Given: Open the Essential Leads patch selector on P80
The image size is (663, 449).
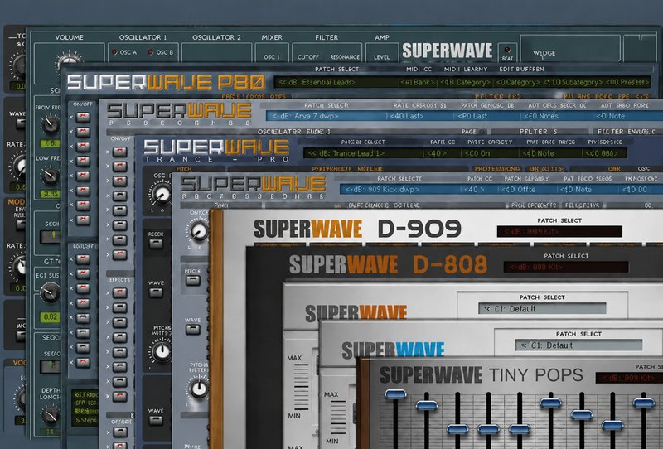Looking at the screenshot, I should click(x=336, y=82).
